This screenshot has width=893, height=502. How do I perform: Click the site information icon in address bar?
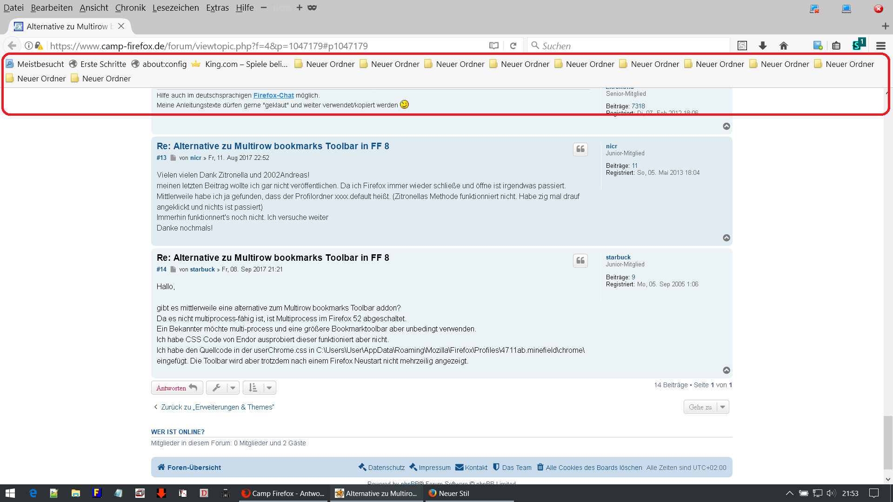(29, 46)
